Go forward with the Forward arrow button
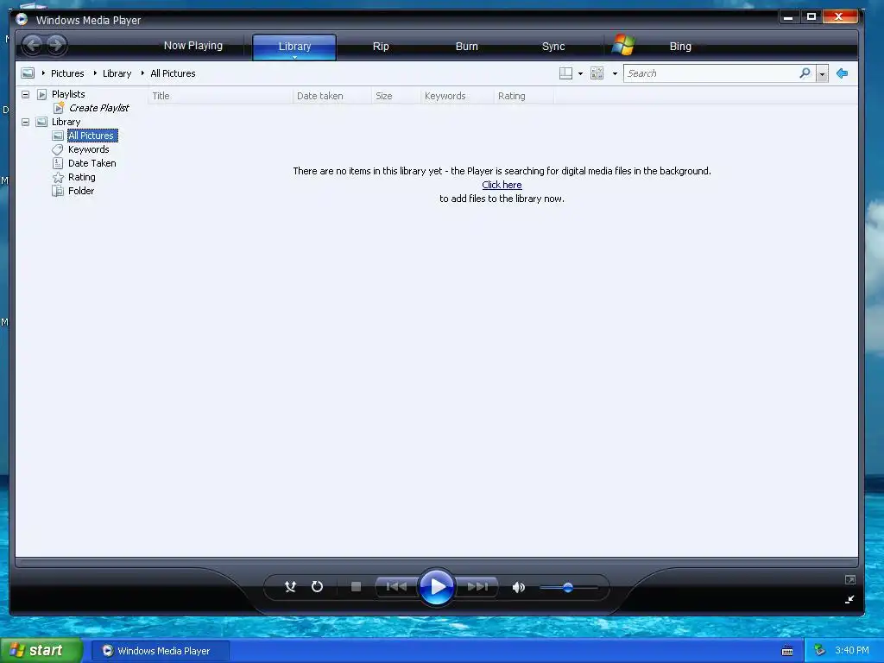Image resolution: width=884 pixels, height=663 pixels. tap(56, 45)
